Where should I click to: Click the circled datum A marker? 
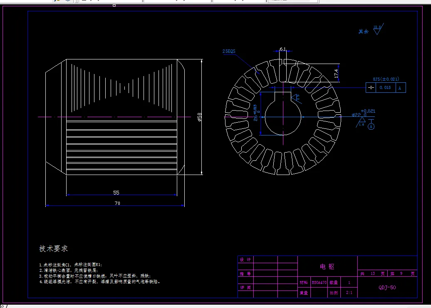(x=371, y=126)
